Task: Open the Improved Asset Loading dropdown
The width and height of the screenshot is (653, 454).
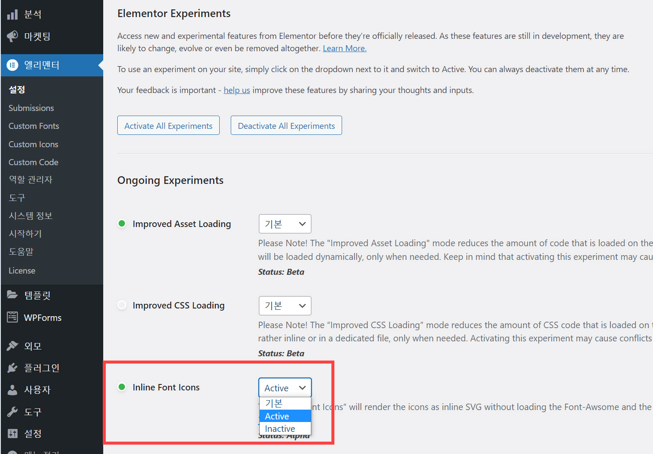Action: click(x=285, y=224)
